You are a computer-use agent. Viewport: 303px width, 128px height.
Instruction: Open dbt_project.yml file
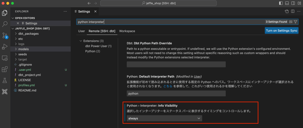(41, 75)
